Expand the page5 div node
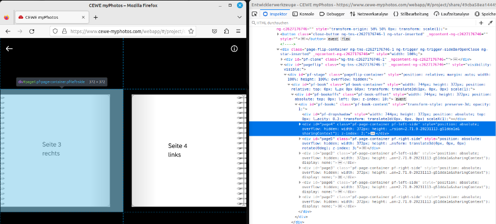Screen dimensions: 496x224 tap(300, 139)
